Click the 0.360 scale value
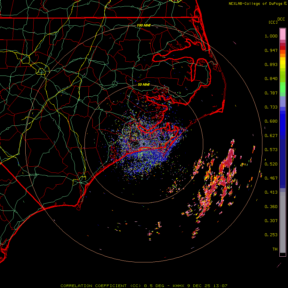Screen dimensions: 288x288 click(x=271, y=207)
